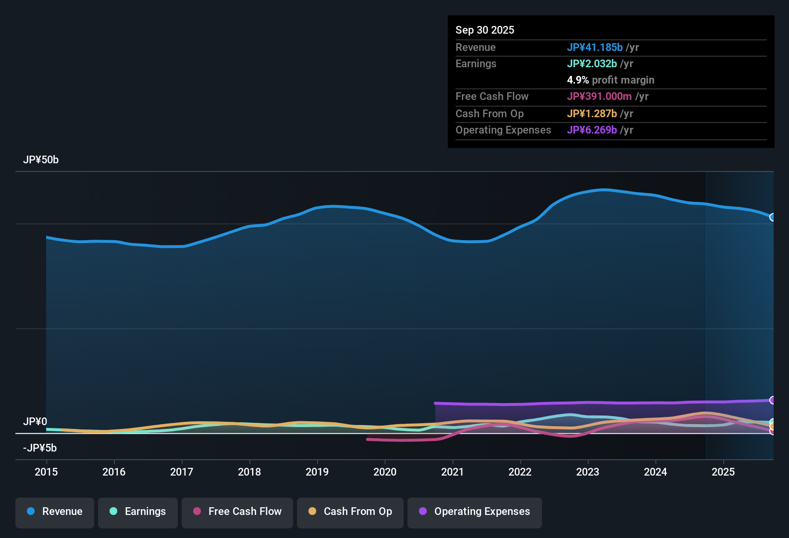Click the JP¥50b gridline label

click(41, 160)
